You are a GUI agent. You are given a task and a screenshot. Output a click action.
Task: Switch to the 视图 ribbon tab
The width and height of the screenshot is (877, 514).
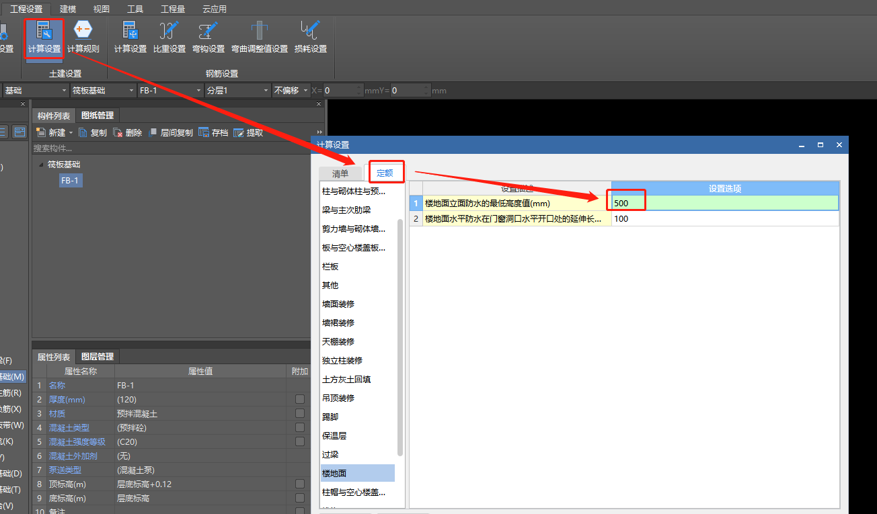pyautogui.click(x=102, y=9)
